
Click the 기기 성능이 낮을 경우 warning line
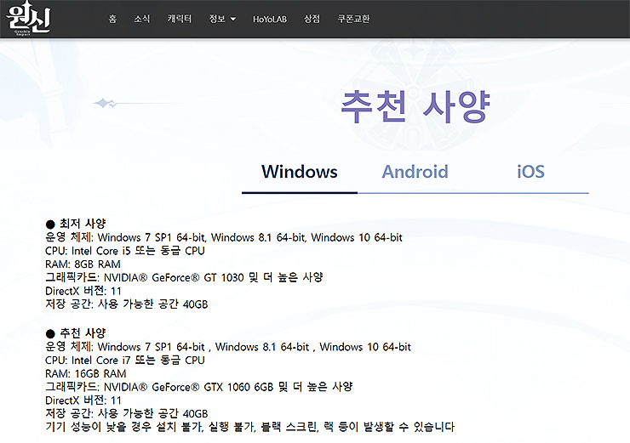pyautogui.click(x=250, y=427)
